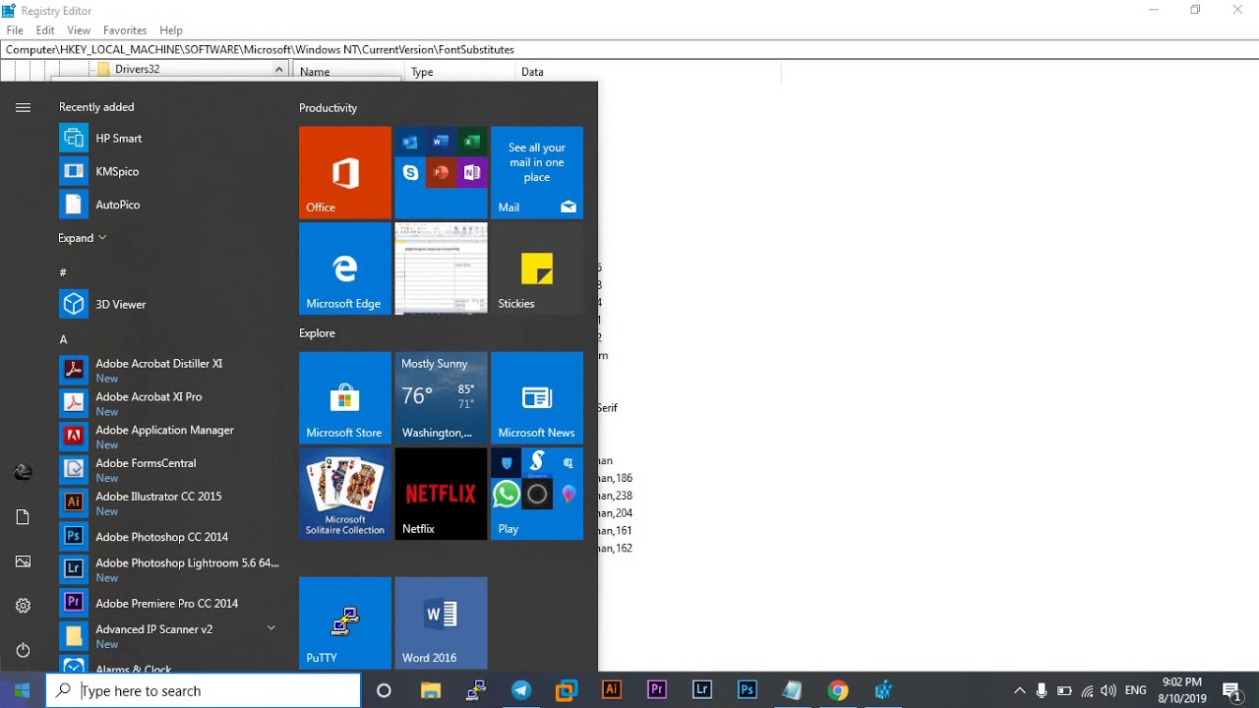This screenshot has height=708, width=1259.
Task: Jump to the A letter index
Action: pyautogui.click(x=63, y=339)
